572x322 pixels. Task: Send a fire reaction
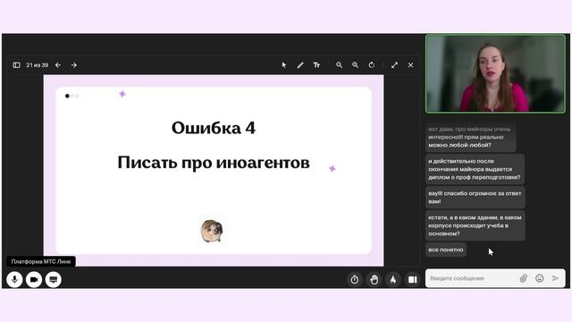[393, 280]
